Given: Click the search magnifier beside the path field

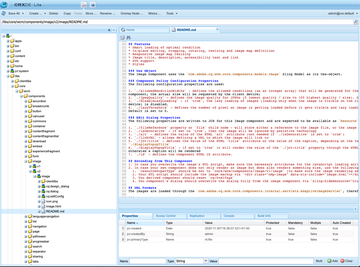Looking at the screenshot, I should click(356, 22).
